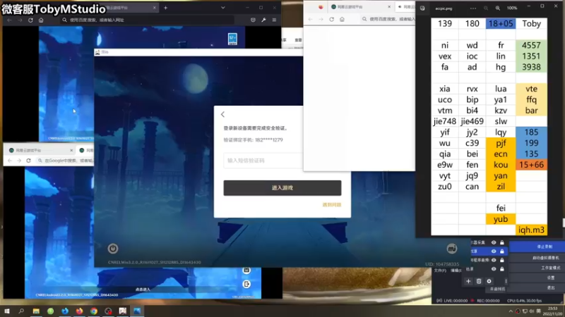Select second tab in bottom-left browser window

click(x=85, y=150)
